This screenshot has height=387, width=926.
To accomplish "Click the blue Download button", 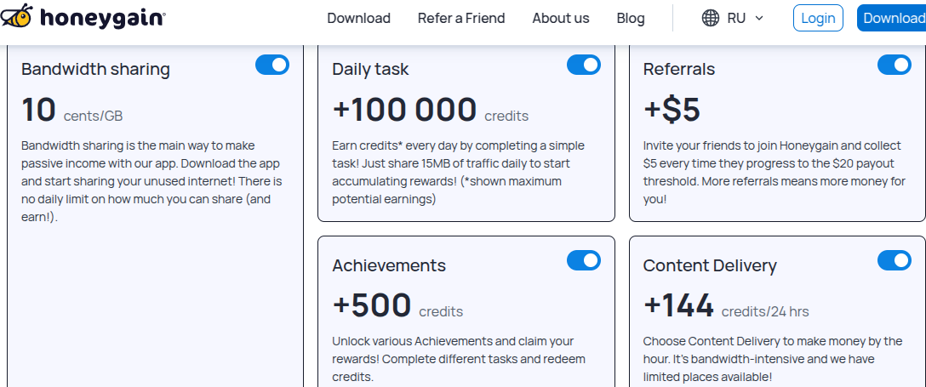I will tap(892, 18).
